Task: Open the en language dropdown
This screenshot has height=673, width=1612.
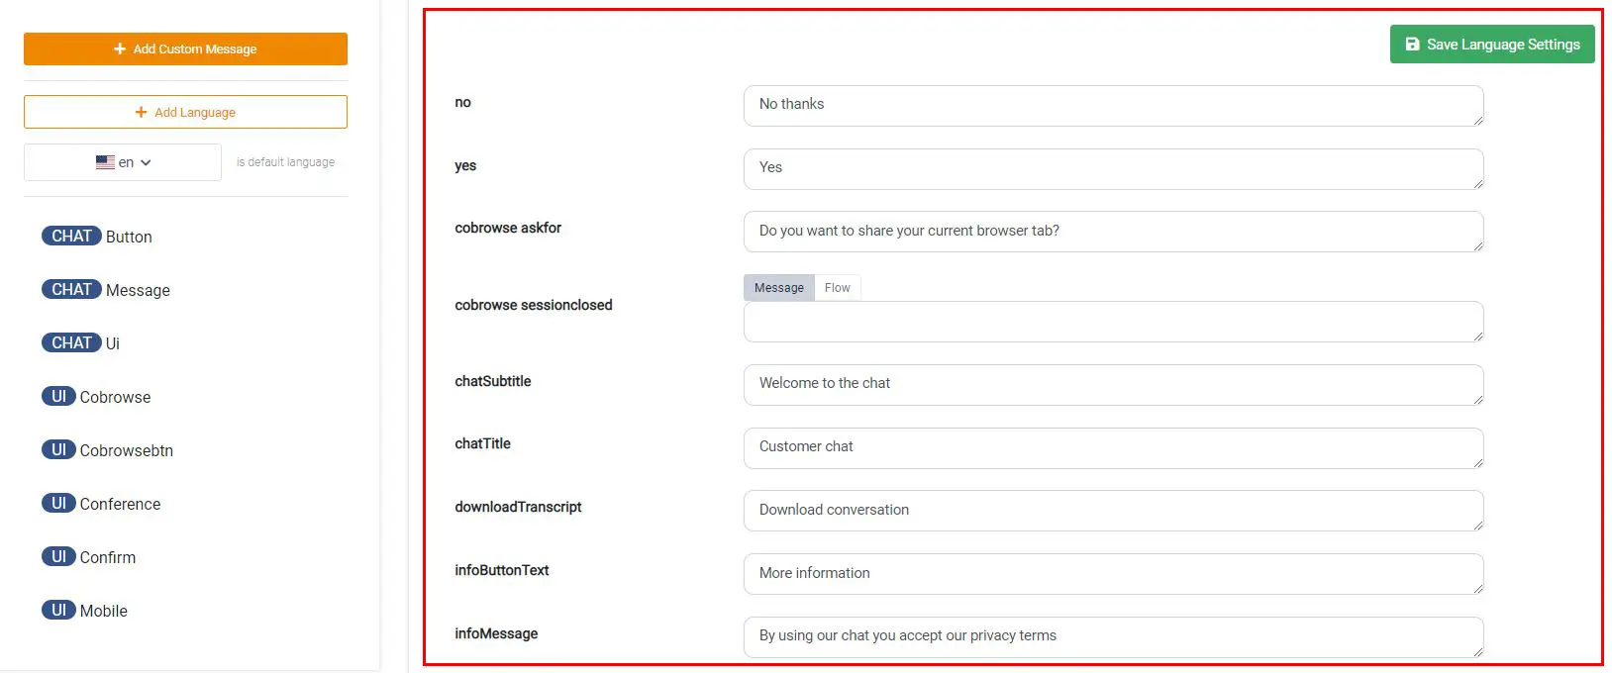Action: point(123,162)
